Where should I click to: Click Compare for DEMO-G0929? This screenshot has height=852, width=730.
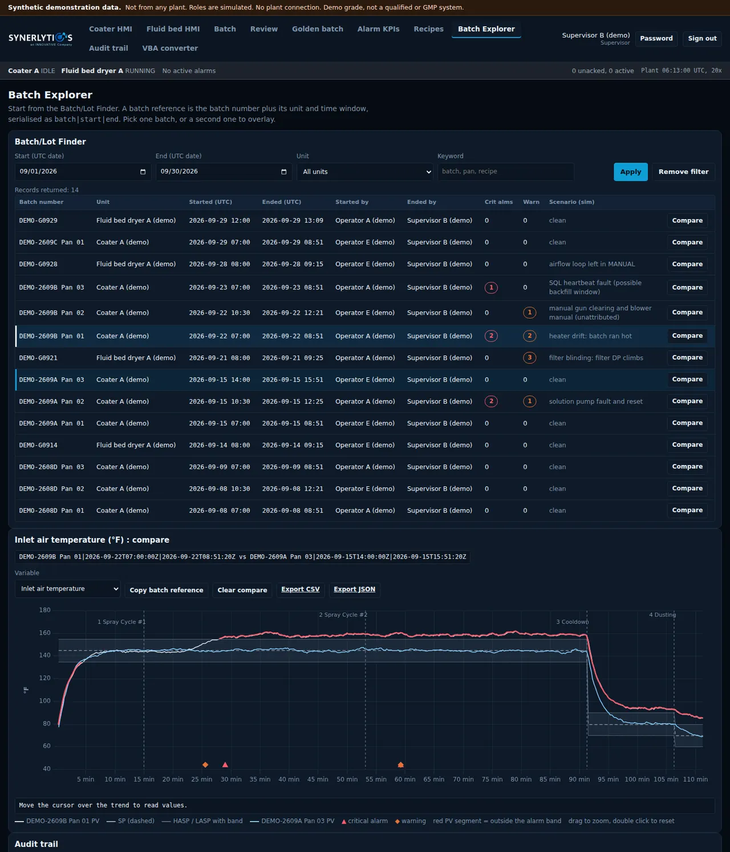[x=687, y=221]
